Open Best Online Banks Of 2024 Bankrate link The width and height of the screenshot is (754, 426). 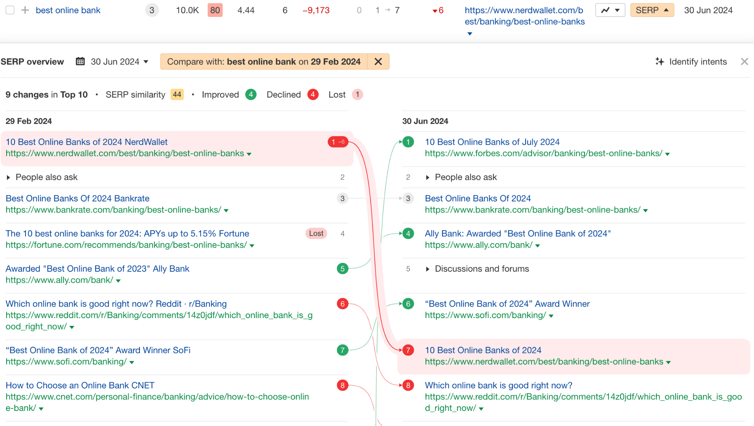[78, 198]
